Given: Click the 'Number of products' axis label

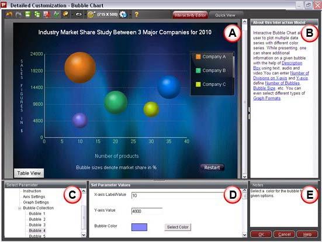Looking at the screenshot, I should (x=117, y=156).
